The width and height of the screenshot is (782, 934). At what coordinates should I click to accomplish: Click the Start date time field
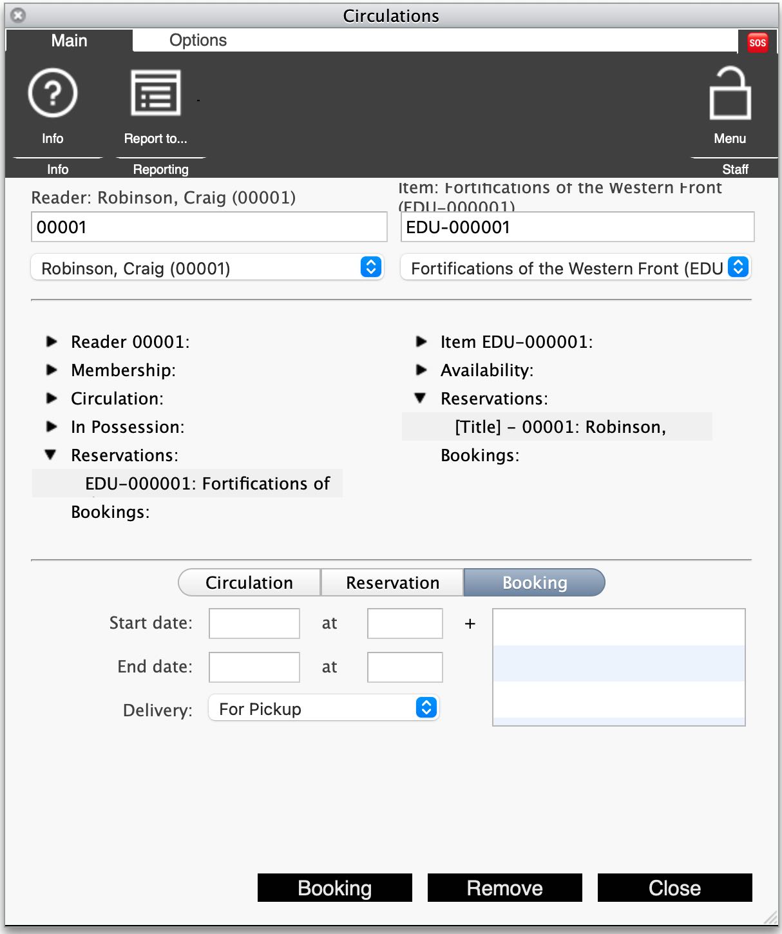point(405,624)
